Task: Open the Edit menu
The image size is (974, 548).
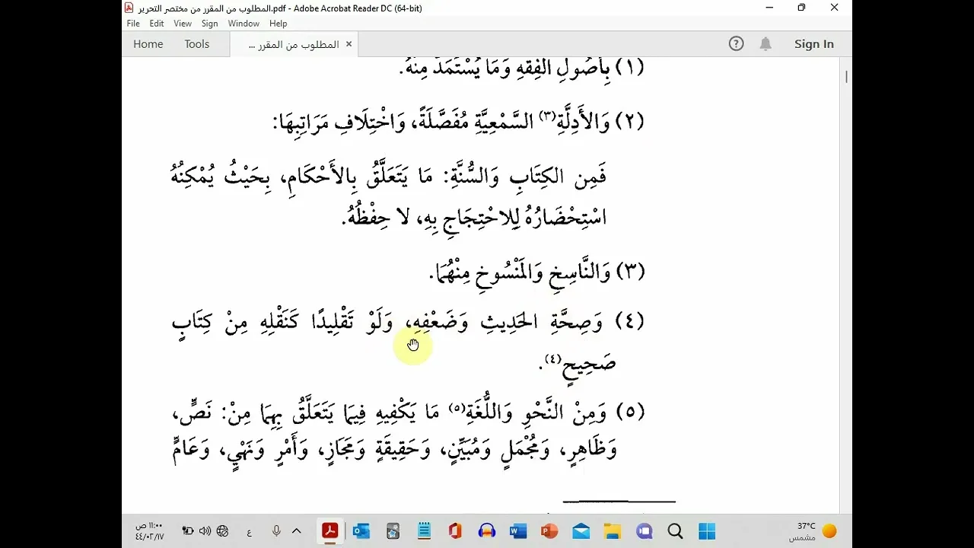Action: [157, 24]
